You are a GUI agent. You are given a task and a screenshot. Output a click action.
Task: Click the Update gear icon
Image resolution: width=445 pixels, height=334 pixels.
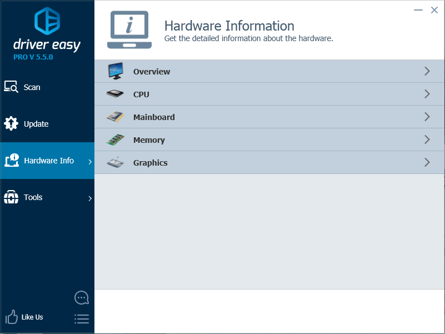pos(11,123)
